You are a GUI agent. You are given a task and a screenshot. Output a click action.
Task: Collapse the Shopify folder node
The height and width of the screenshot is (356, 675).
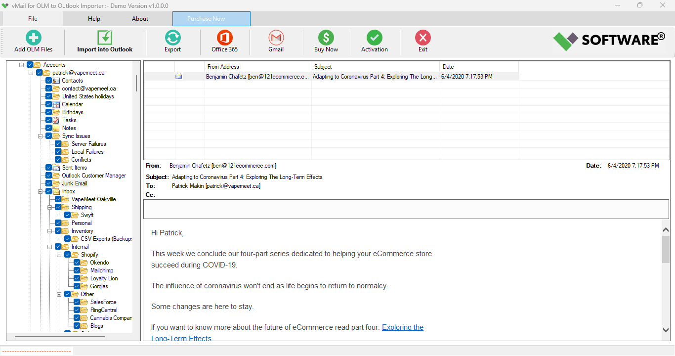tap(59, 255)
